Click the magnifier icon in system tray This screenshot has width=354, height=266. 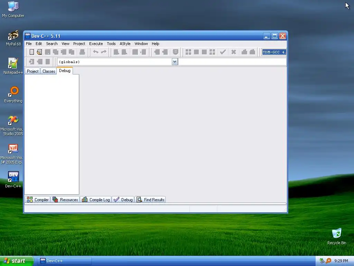coord(329,261)
